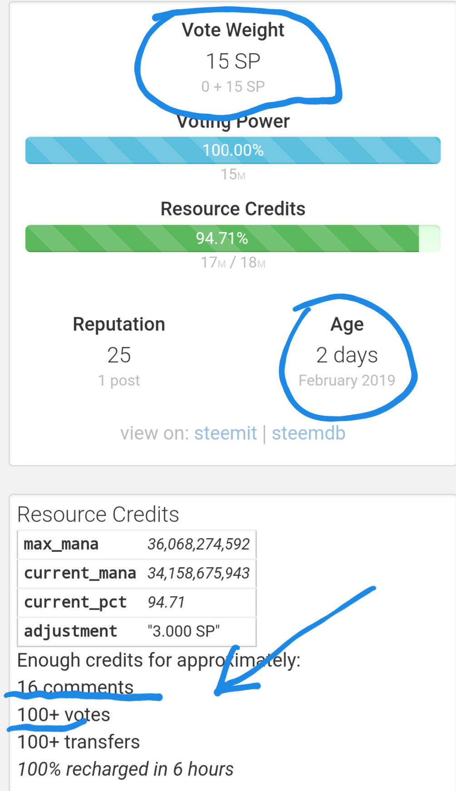
Task: Click the max_mana table row
Action: pyautogui.click(x=136, y=544)
